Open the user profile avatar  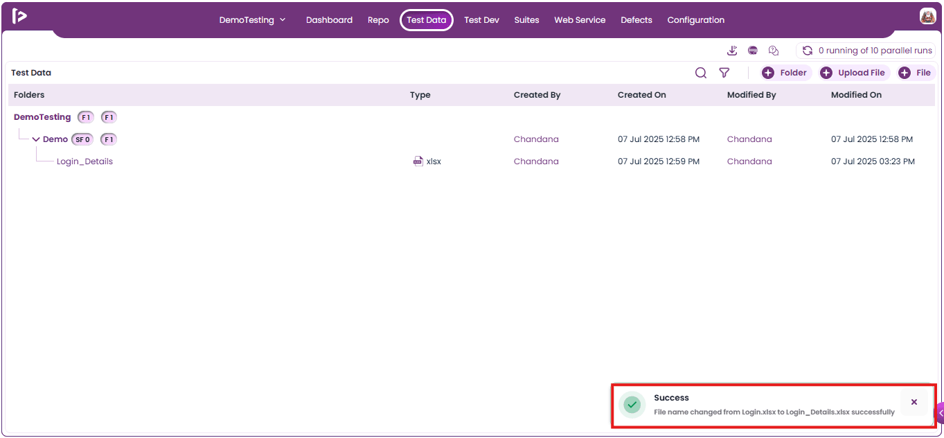[x=927, y=17]
